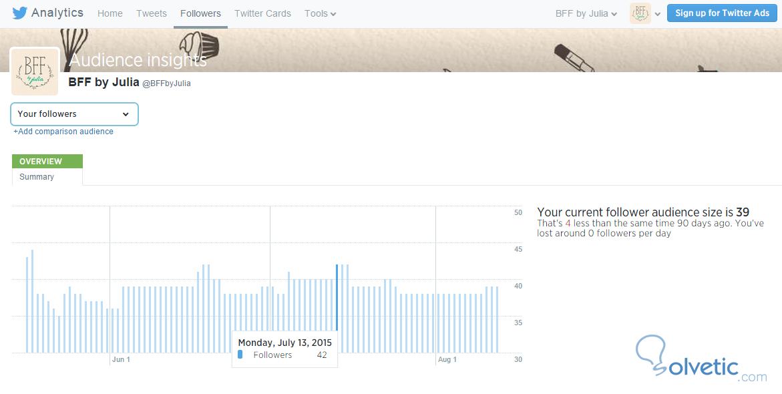Click the blue Followers legend marker in tooltip
This screenshot has height=394, width=782.
point(240,355)
